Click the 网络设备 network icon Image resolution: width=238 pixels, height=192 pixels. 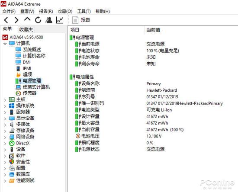pos(12,137)
